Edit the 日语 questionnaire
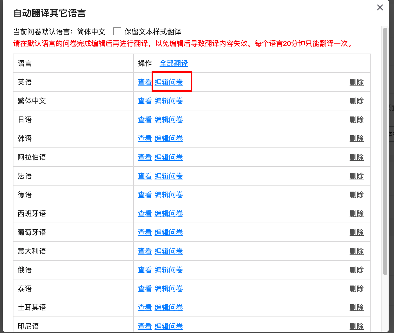Image resolution: width=394 pixels, height=333 pixels. pos(169,120)
